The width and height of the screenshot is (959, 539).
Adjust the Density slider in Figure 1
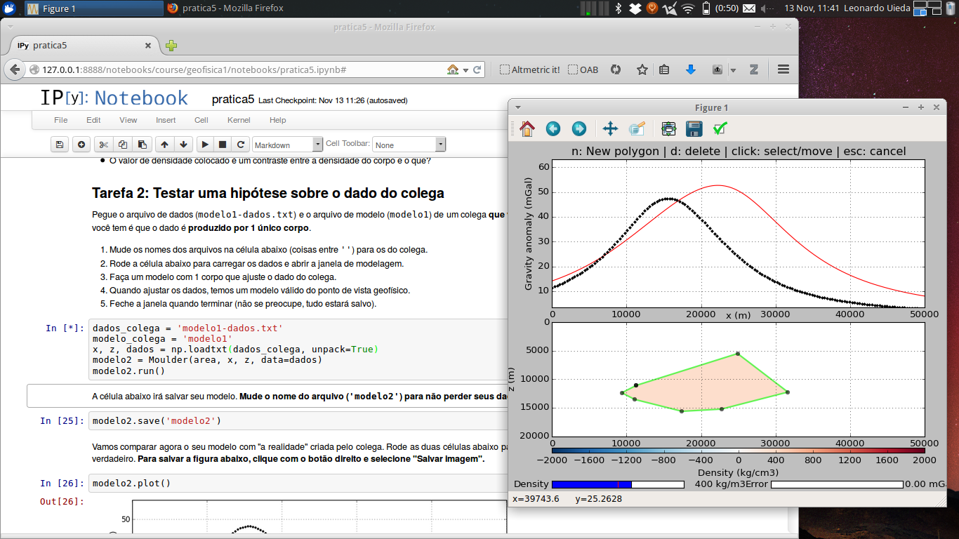(618, 484)
